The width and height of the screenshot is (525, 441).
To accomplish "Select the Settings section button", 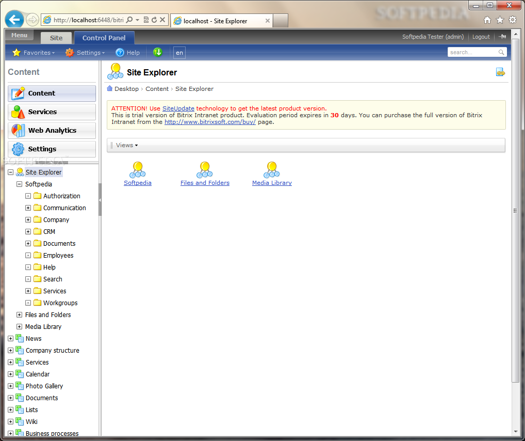I will coord(52,149).
